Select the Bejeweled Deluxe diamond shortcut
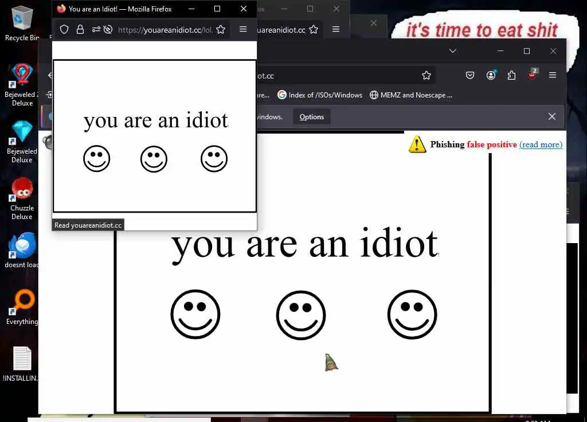Image resolution: width=587 pixels, height=422 pixels. coord(22,142)
